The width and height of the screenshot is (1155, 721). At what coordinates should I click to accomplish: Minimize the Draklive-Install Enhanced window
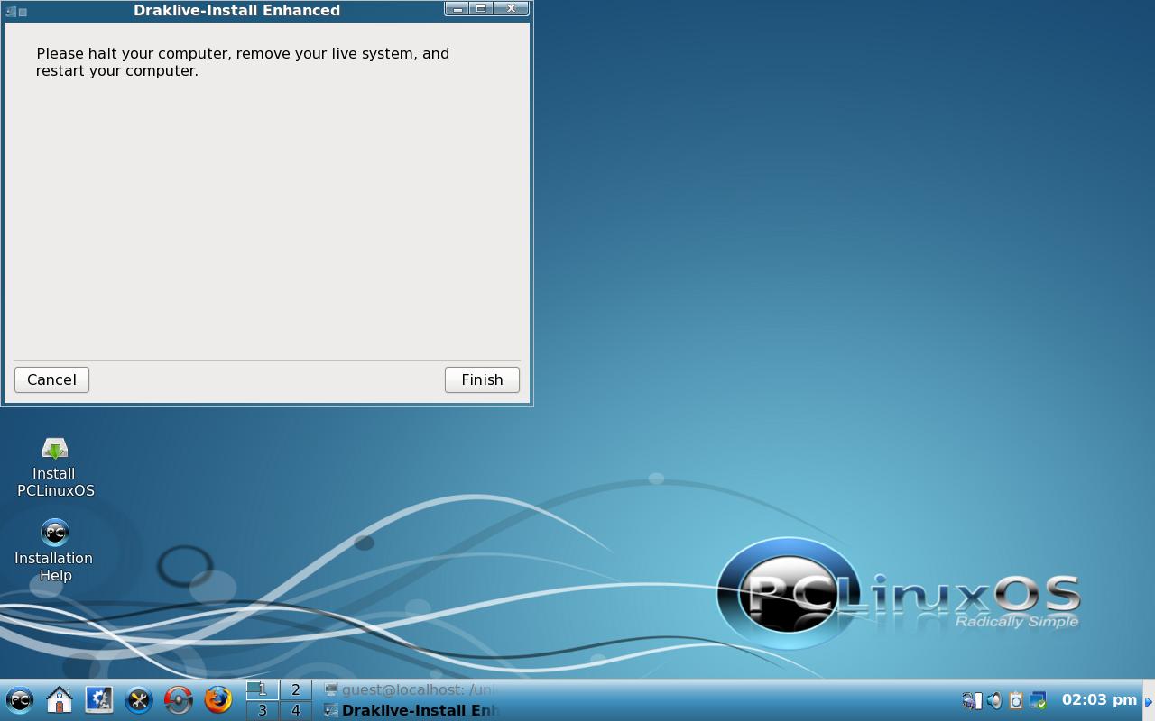[x=457, y=9]
